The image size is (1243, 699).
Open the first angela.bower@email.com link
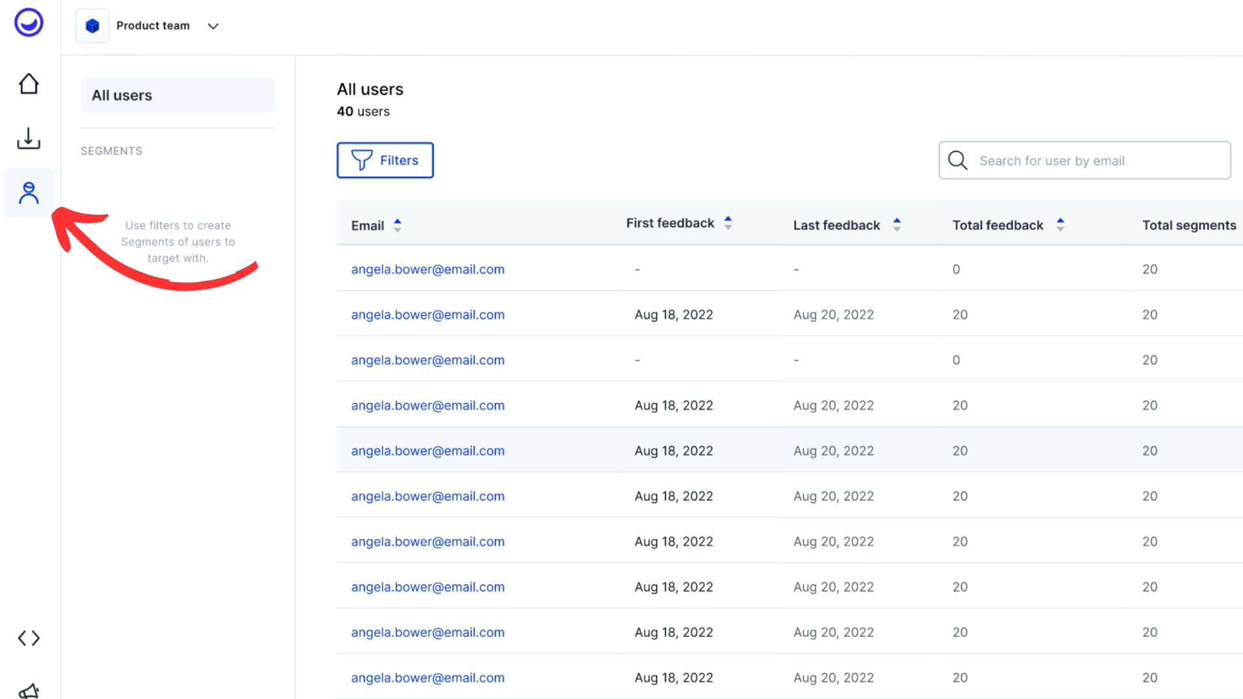(427, 269)
